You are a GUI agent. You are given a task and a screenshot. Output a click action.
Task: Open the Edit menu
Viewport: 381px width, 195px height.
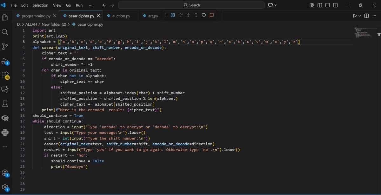(24, 5)
